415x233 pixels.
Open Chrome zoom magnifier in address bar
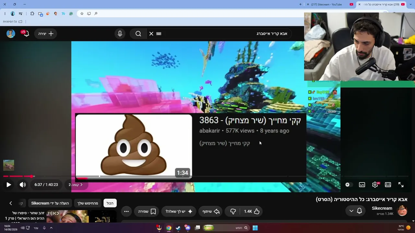(96, 14)
